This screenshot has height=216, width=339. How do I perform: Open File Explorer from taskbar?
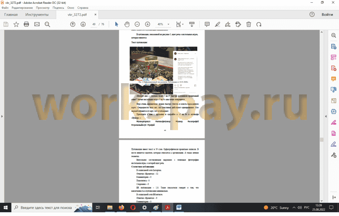[110, 208]
